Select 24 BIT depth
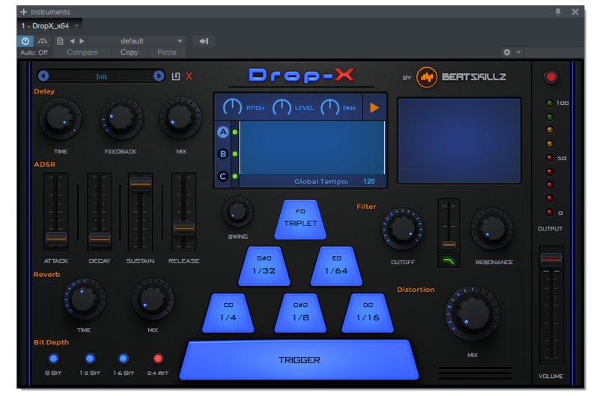Viewport: 599px width, 396px height. 158,358
